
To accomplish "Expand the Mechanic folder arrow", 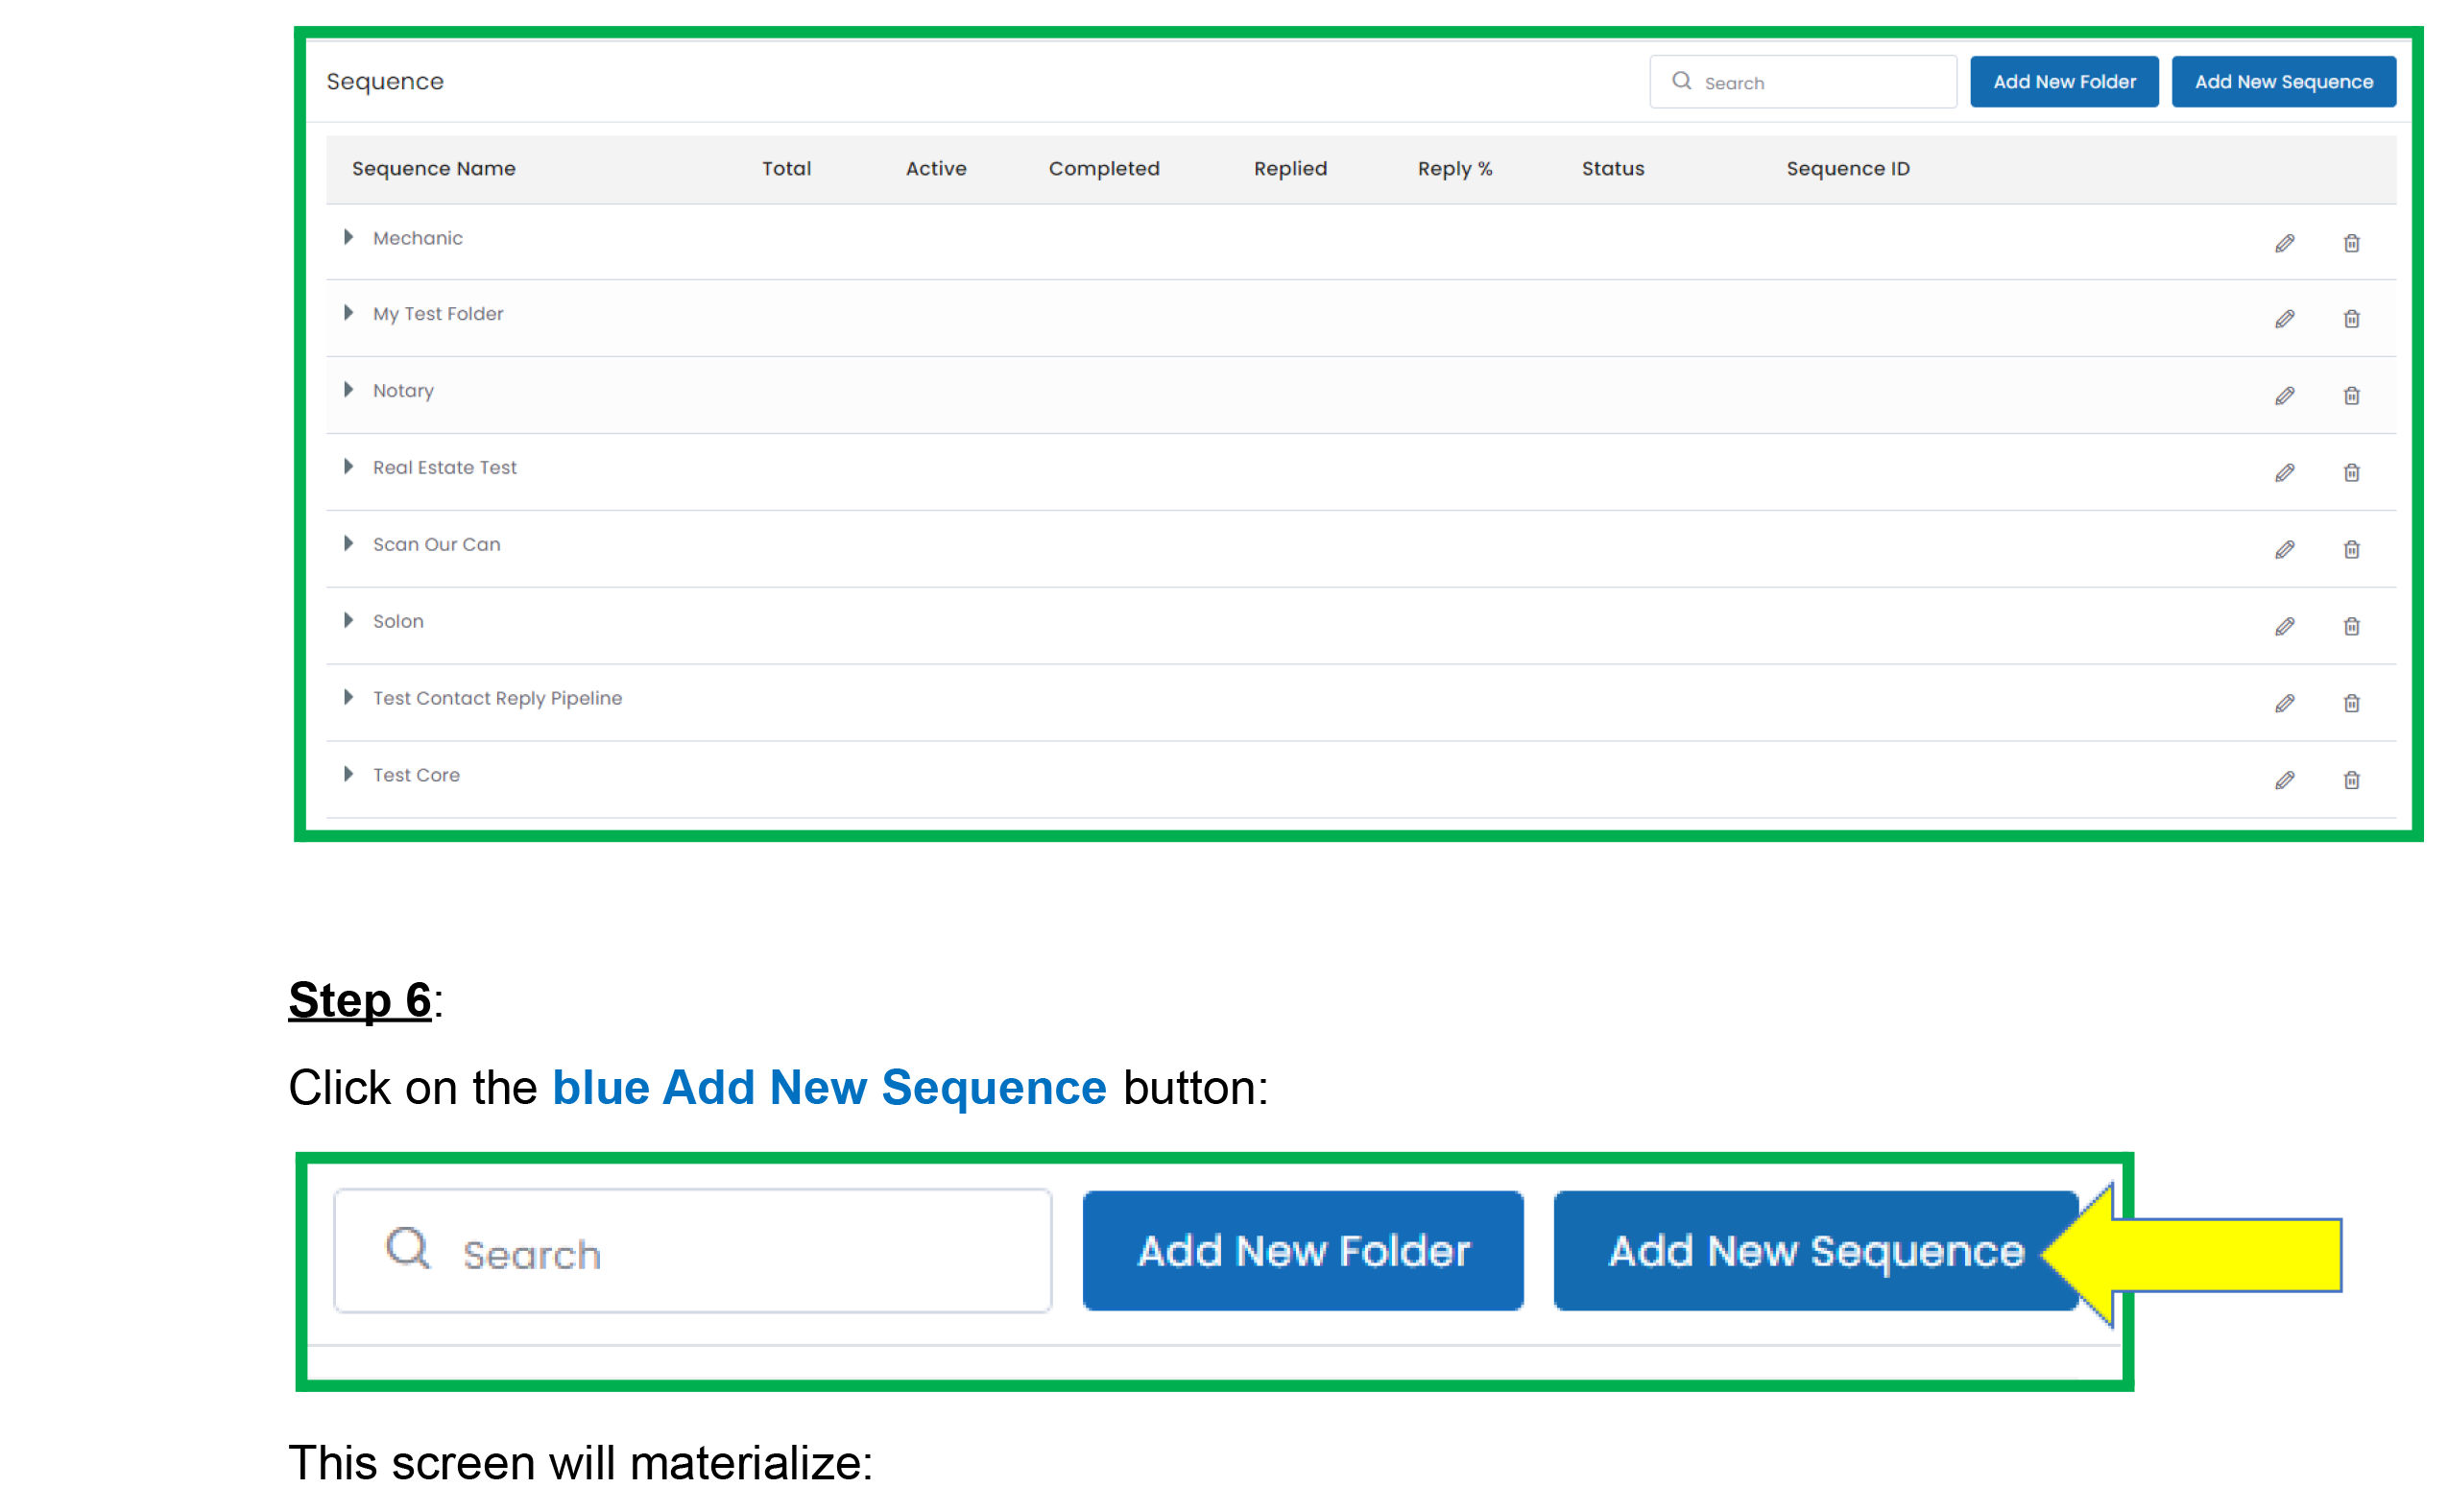I will click(x=348, y=237).
